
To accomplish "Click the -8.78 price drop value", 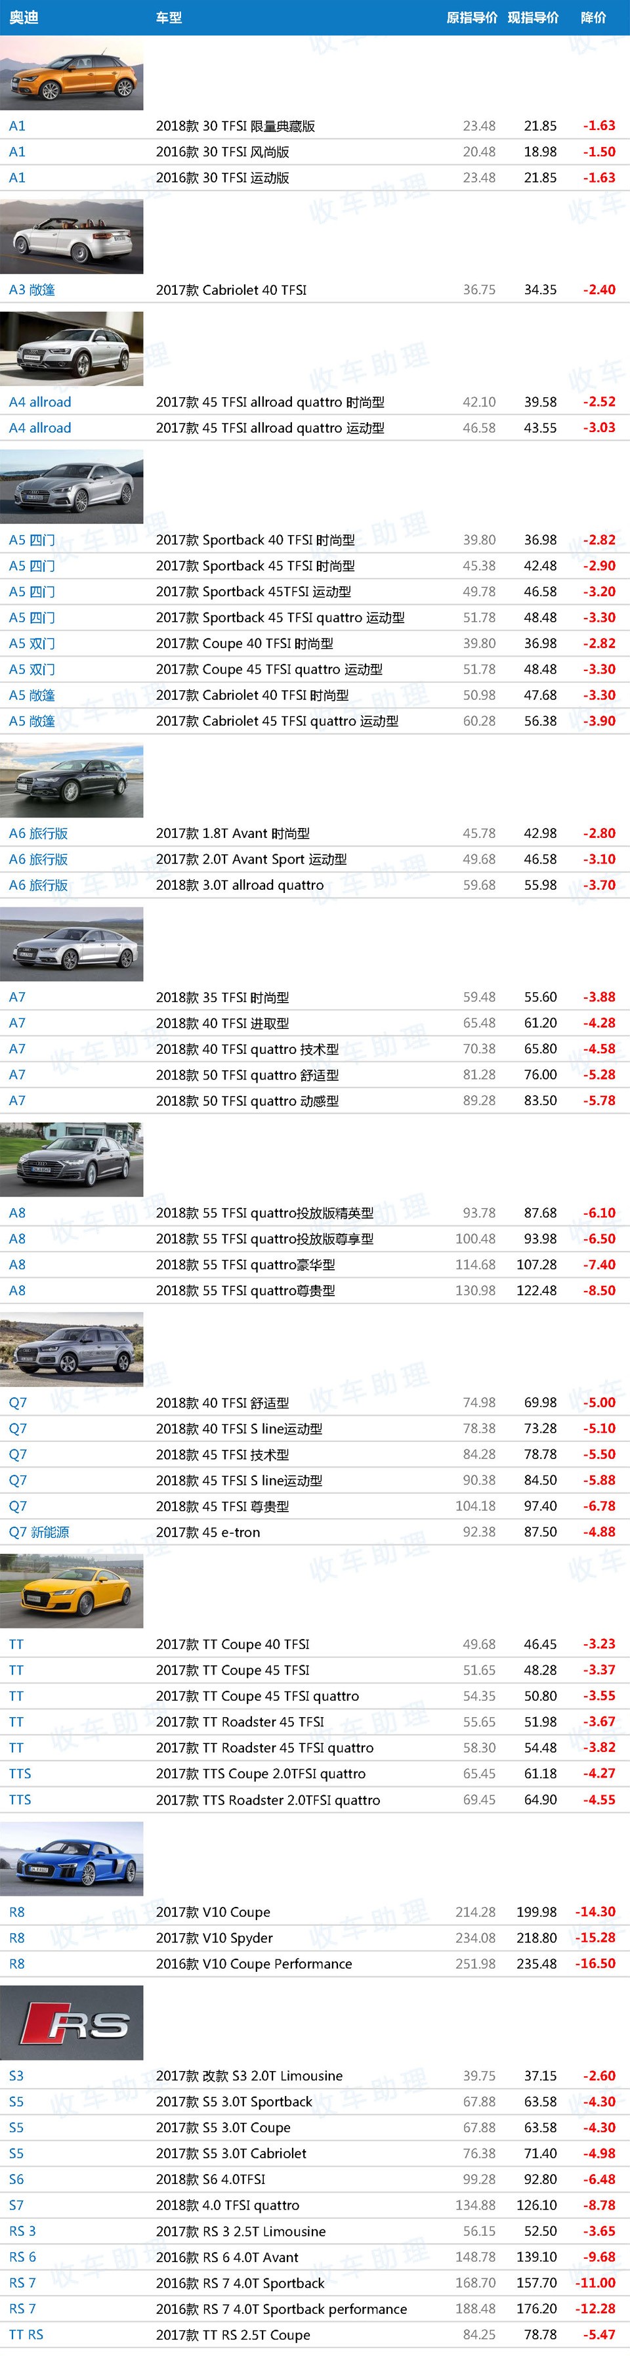I will (599, 2205).
